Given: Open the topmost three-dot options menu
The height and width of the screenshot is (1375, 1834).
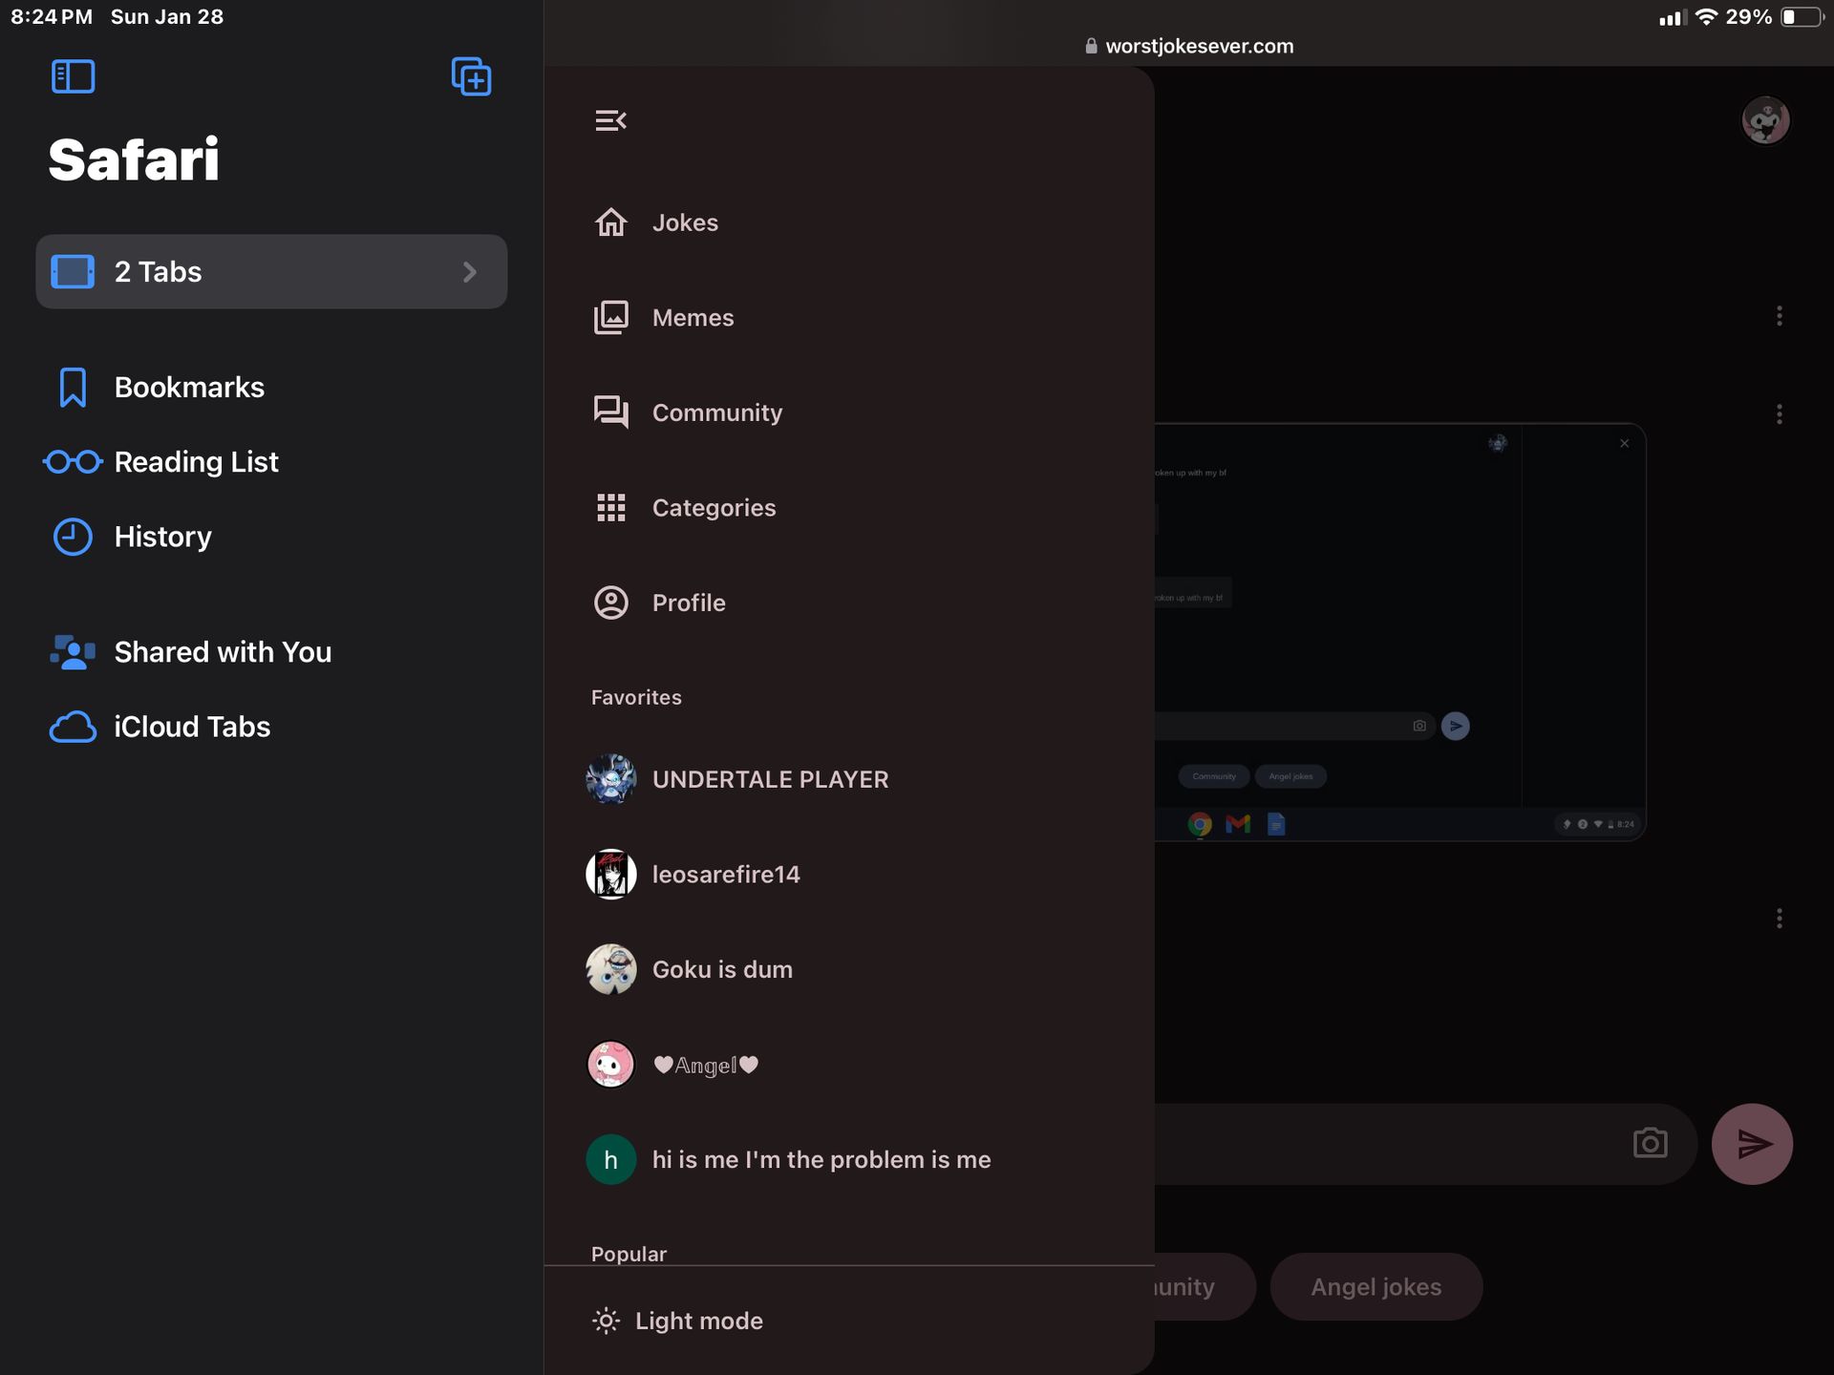Looking at the screenshot, I should point(1779,316).
